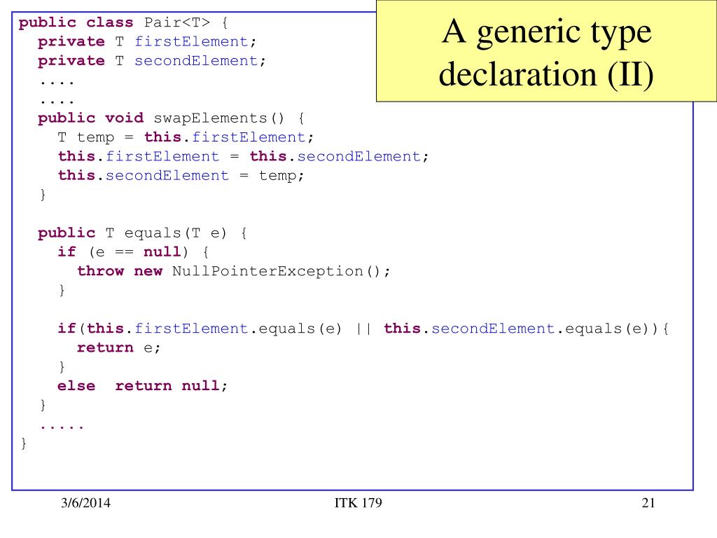Click the 'return e;' statement
Image resolution: width=717 pixels, height=538 pixels.
pos(118,348)
